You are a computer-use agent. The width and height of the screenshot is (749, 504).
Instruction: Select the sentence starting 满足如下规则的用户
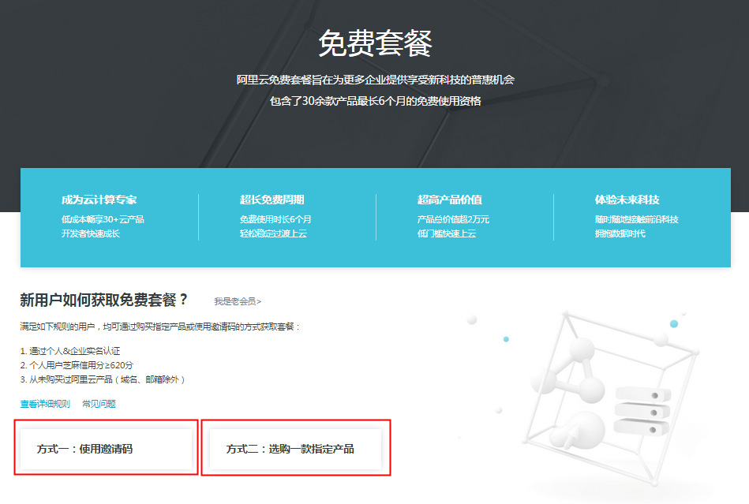point(160,327)
